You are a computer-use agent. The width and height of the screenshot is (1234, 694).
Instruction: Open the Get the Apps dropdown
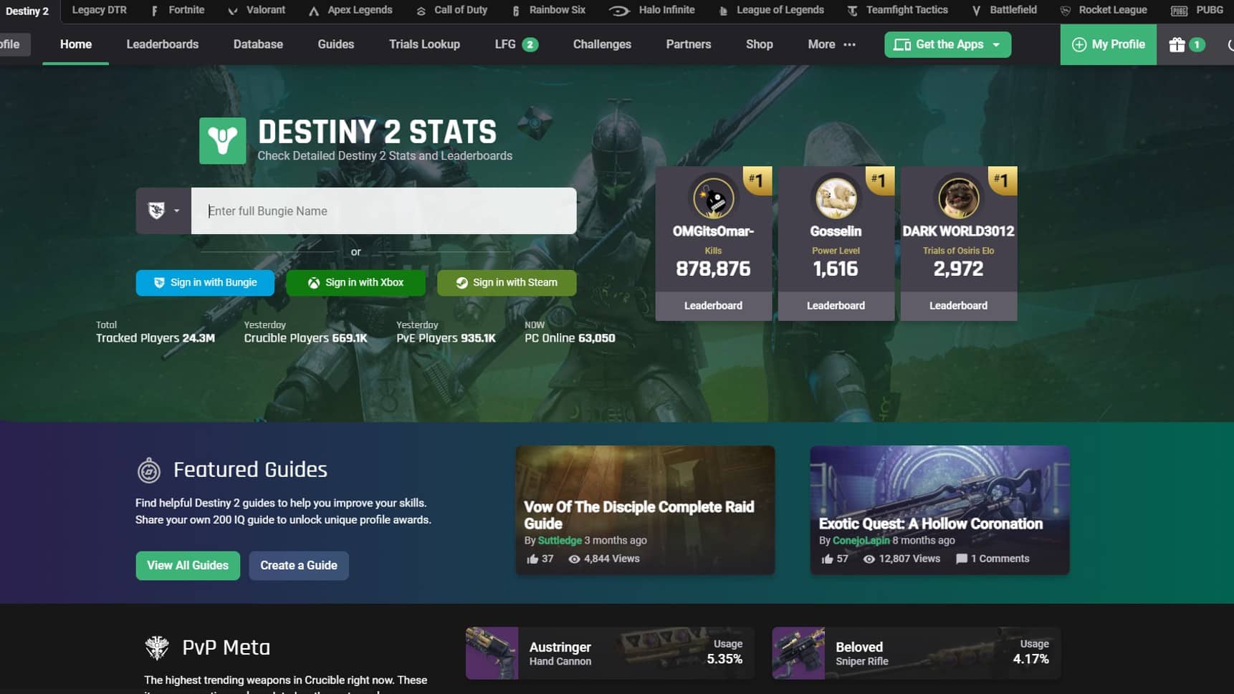point(947,44)
